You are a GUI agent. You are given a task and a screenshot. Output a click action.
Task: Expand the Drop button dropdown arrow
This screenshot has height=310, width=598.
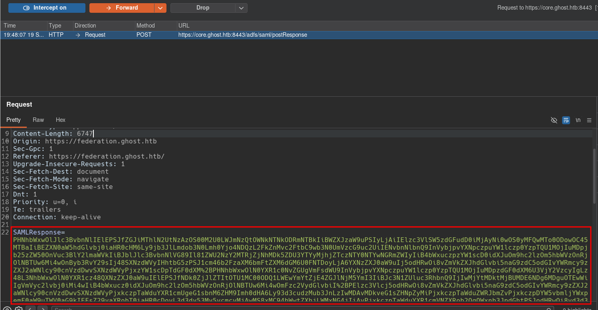(241, 8)
